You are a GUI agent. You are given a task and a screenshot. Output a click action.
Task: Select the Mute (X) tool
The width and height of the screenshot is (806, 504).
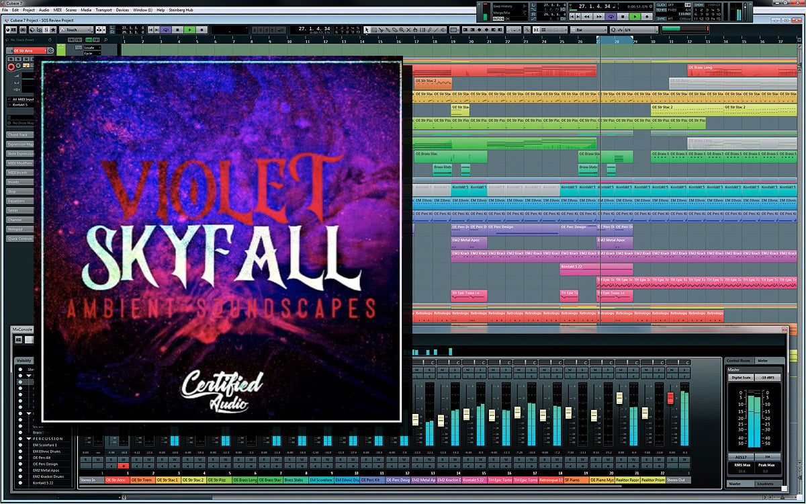pyautogui.click(x=408, y=30)
